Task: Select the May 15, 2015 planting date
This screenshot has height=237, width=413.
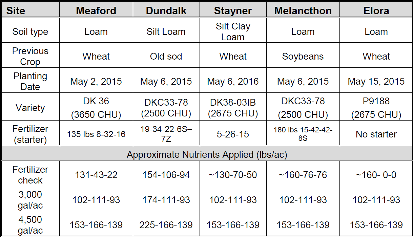Action: 376,82
